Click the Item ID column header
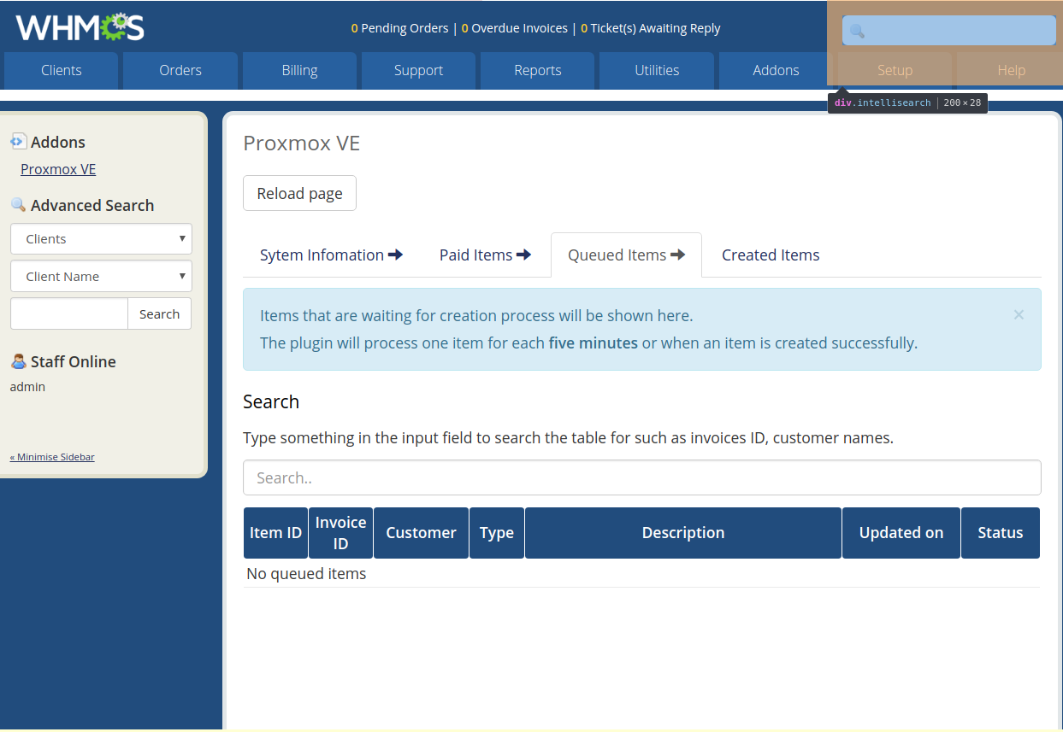Screen dimensions: 1063x732 (275, 533)
